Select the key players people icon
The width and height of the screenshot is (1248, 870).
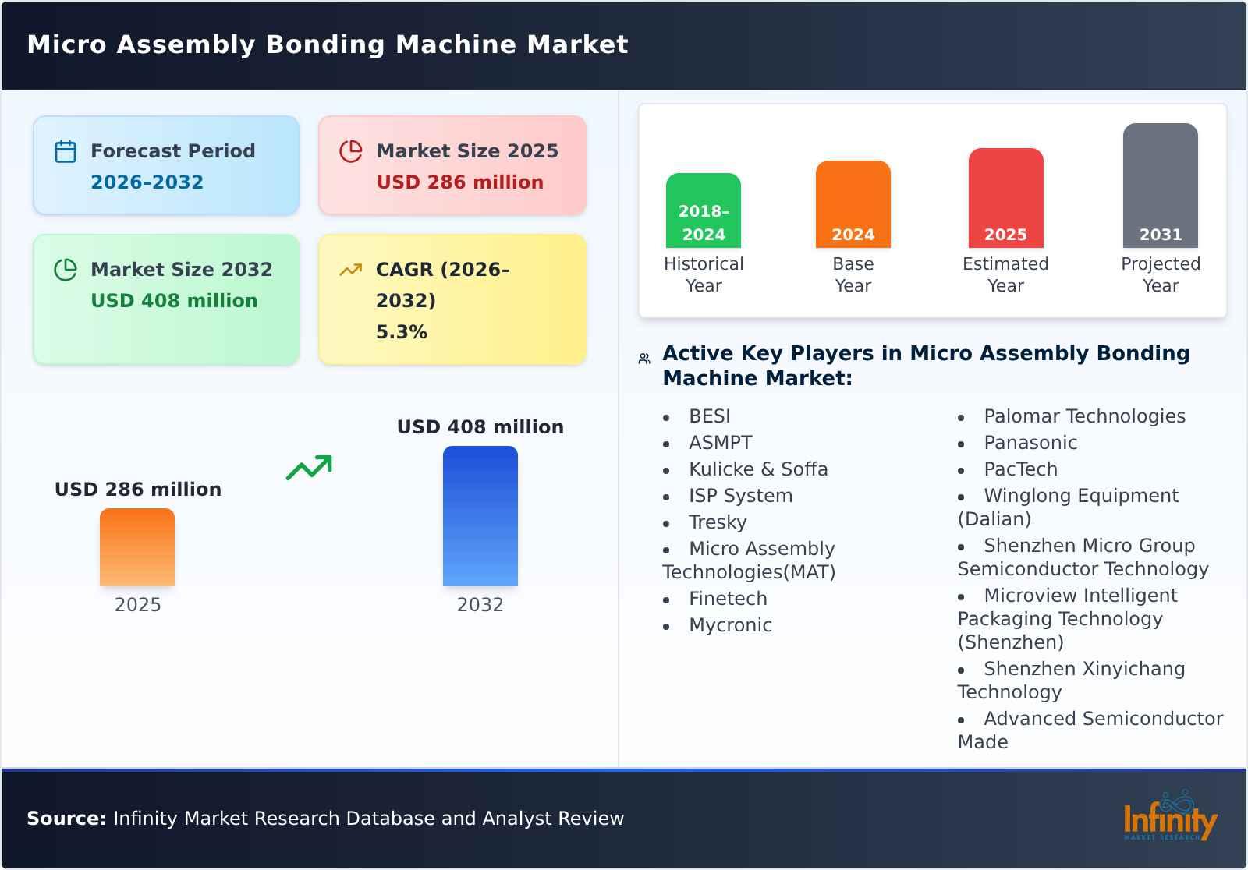pos(643,357)
